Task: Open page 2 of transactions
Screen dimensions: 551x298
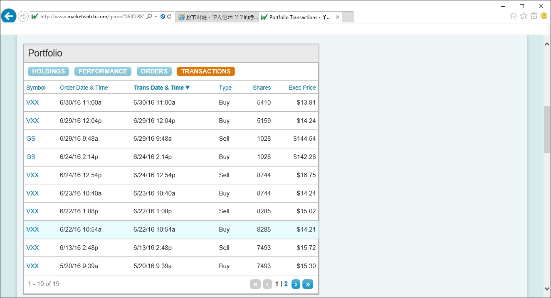Action: pos(286,284)
